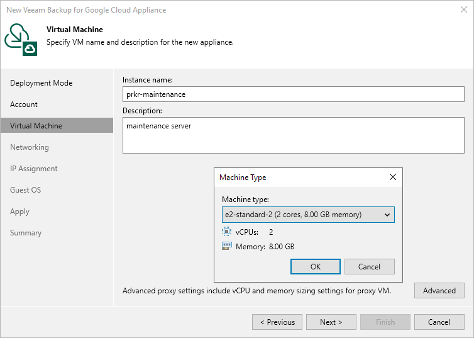Select the Virtual Machine wizard step

(57, 126)
